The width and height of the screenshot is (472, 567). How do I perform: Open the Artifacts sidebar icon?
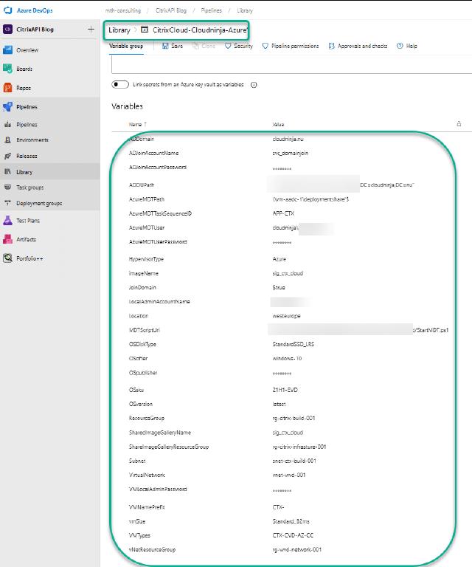point(8,239)
